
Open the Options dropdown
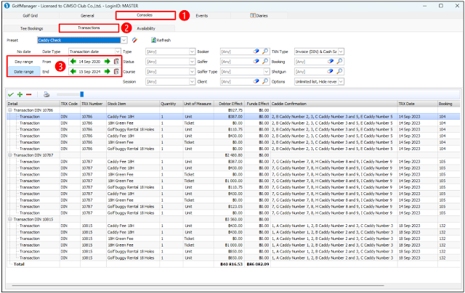341,82
